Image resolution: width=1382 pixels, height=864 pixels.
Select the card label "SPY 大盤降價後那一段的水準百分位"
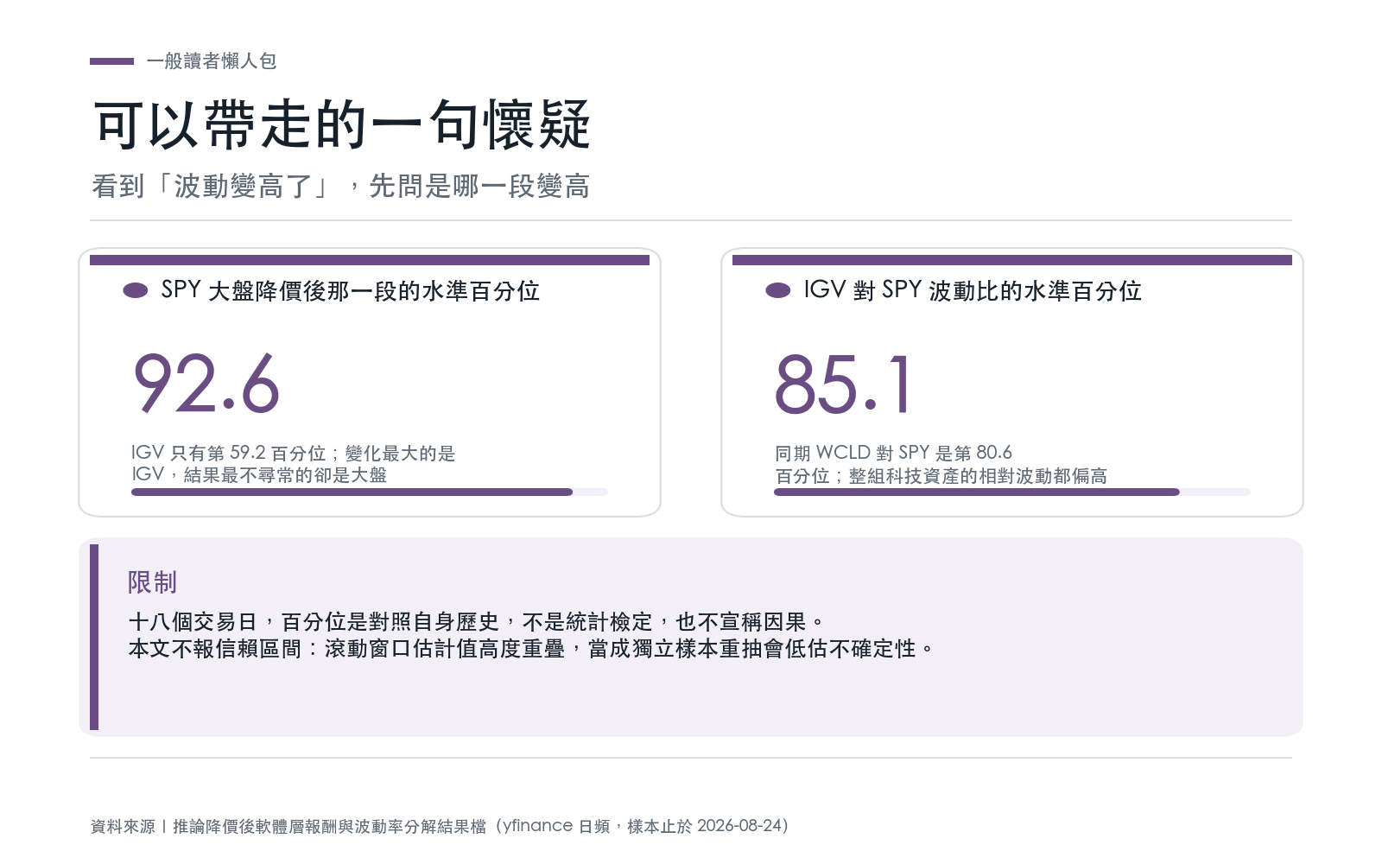pos(350,290)
